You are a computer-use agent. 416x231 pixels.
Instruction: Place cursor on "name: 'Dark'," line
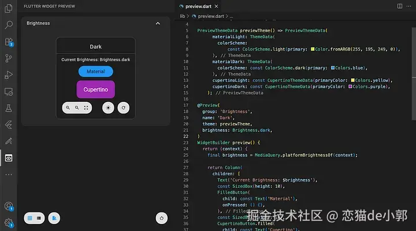point(218,118)
